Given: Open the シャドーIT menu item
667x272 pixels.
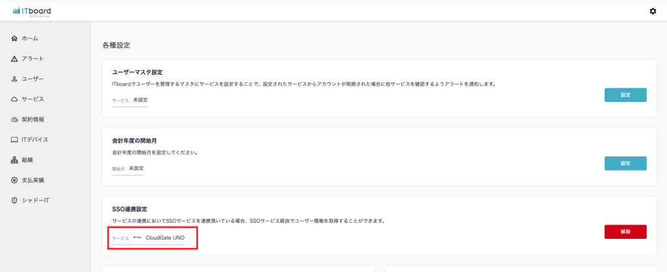Looking at the screenshot, I should coord(35,200).
